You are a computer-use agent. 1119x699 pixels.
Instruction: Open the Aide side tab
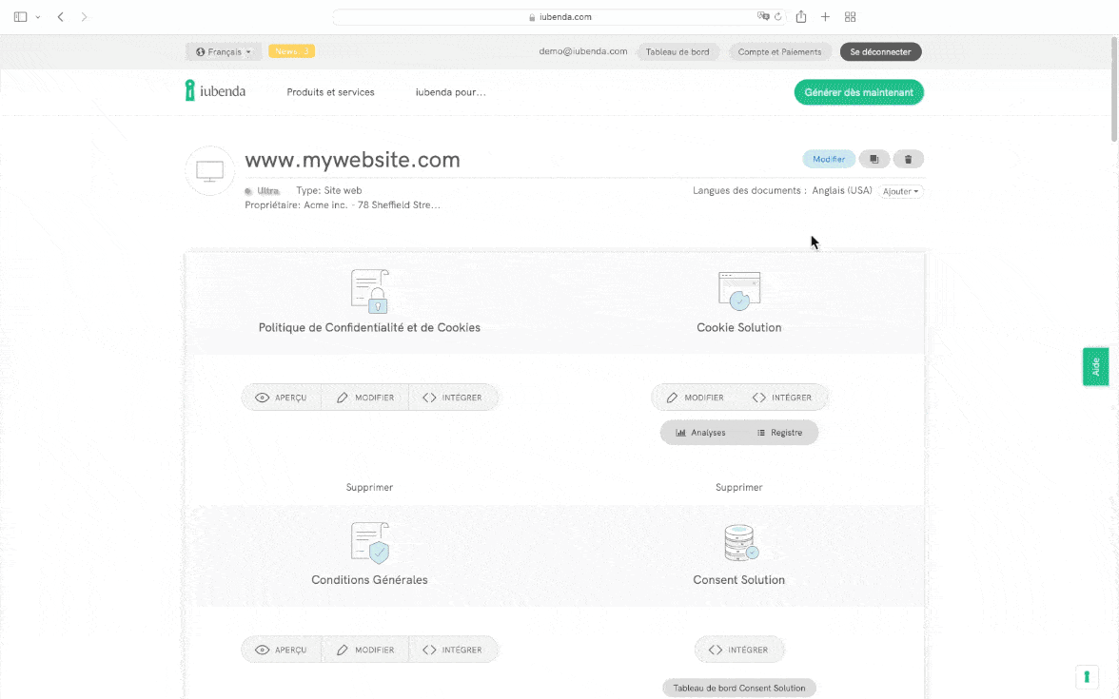click(x=1095, y=366)
